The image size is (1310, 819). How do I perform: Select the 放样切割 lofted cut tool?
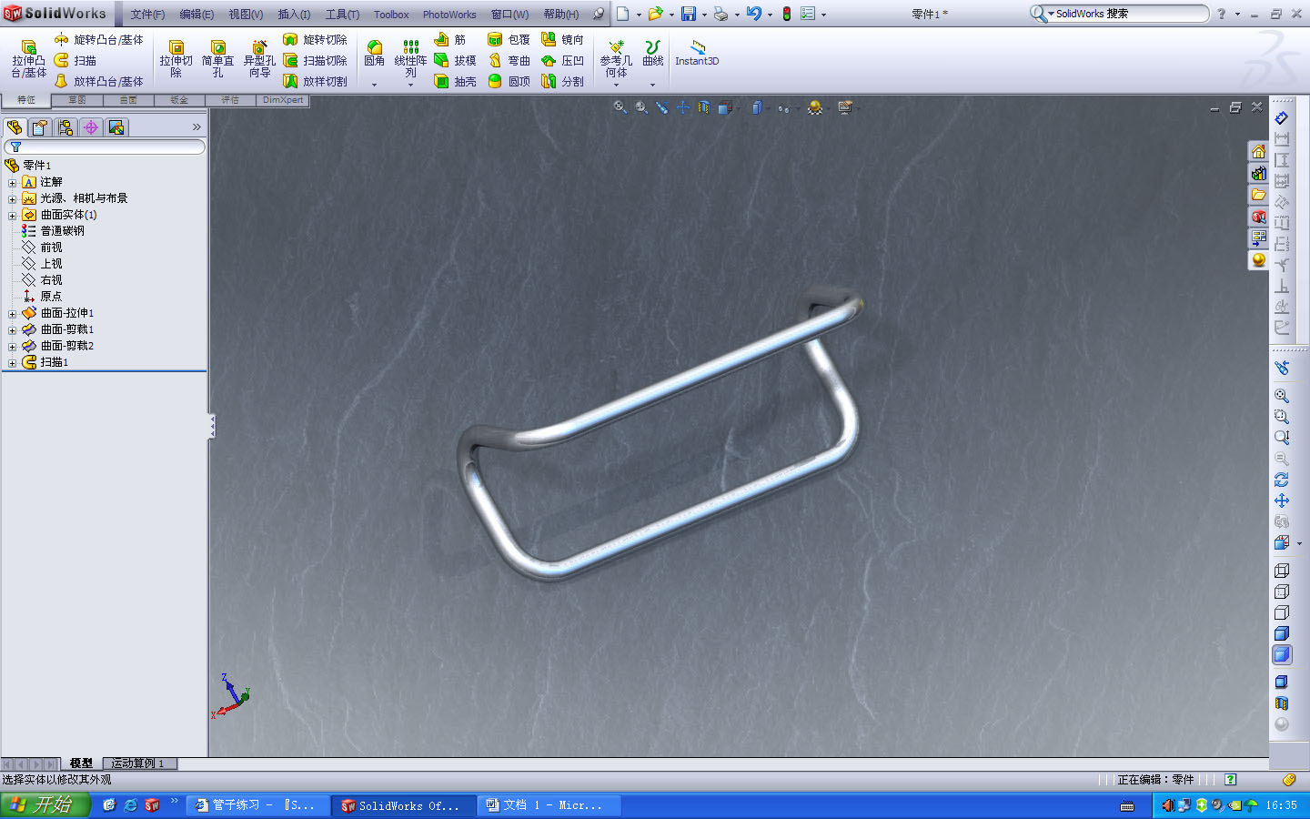coord(315,81)
